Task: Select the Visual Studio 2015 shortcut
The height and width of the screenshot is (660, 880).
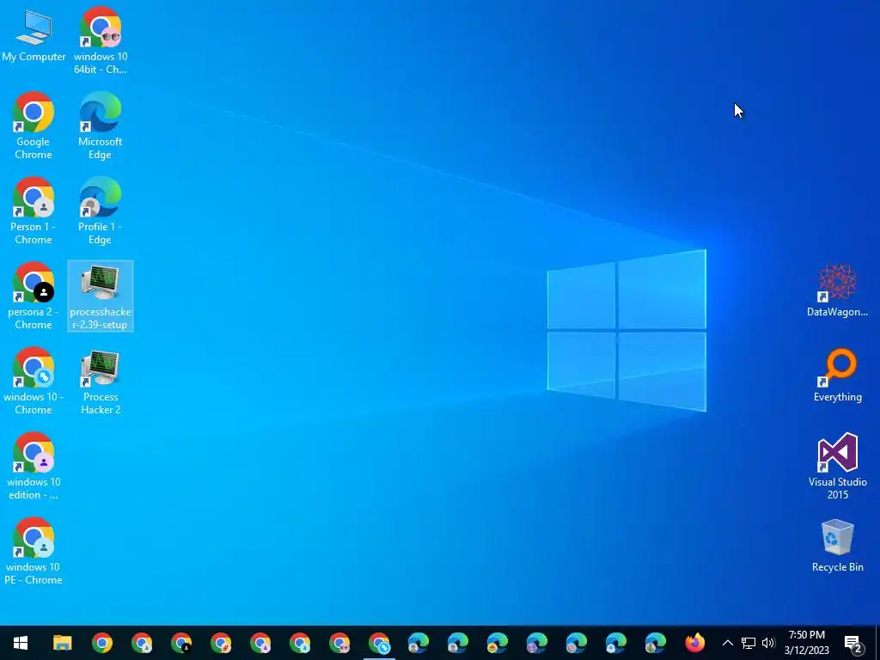Action: point(837,467)
